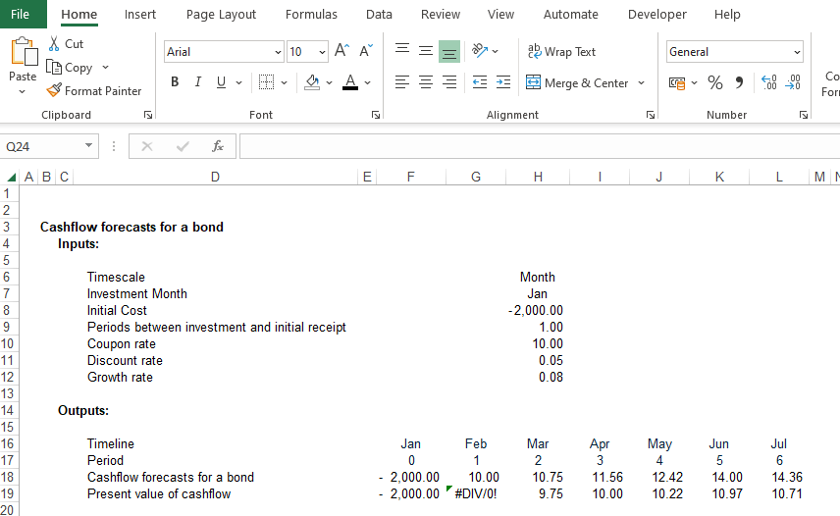The width and height of the screenshot is (840, 516).
Task: Click the Cut scissors icon
Action: point(54,44)
